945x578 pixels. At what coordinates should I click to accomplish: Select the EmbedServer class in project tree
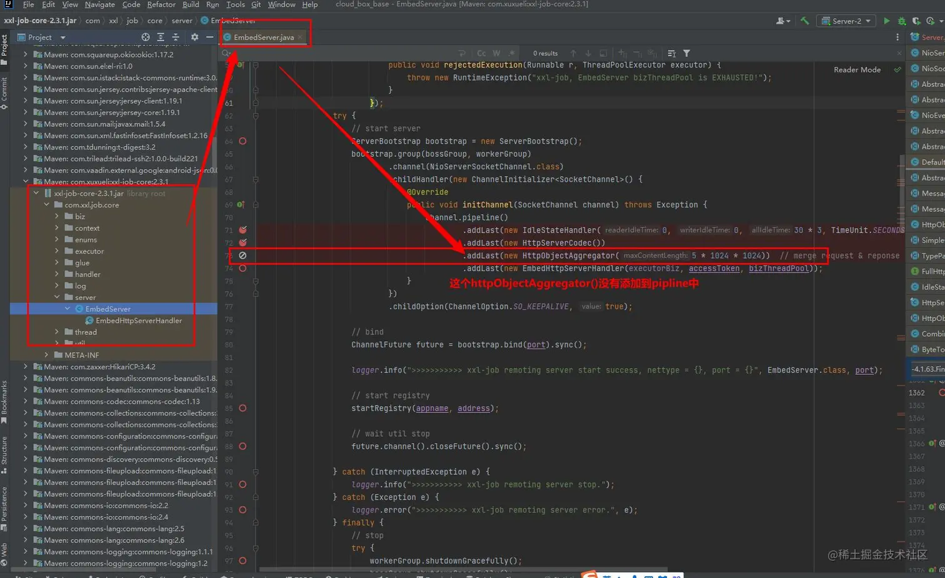pos(108,309)
